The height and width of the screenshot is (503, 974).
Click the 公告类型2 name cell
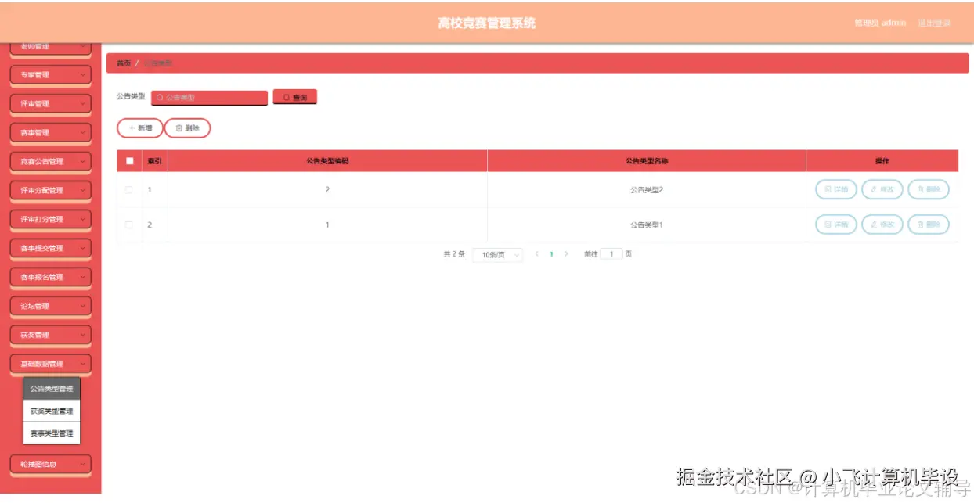647,190
